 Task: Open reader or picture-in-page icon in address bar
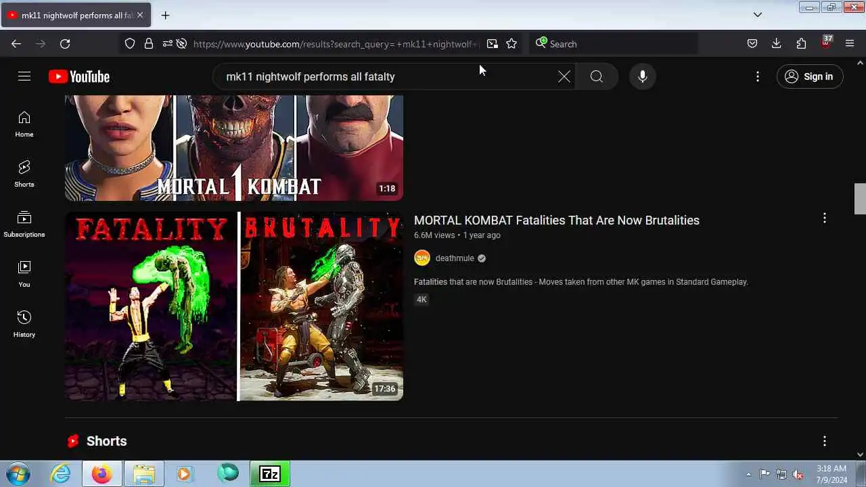coord(493,43)
